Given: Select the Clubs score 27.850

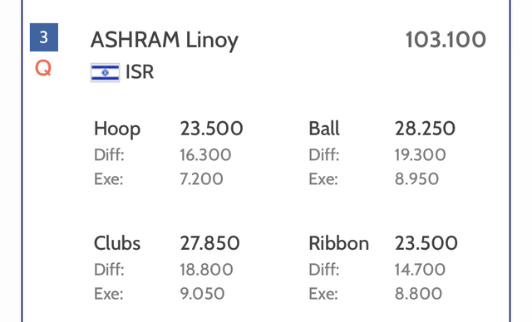Looking at the screenshot, I should (209, 243).
